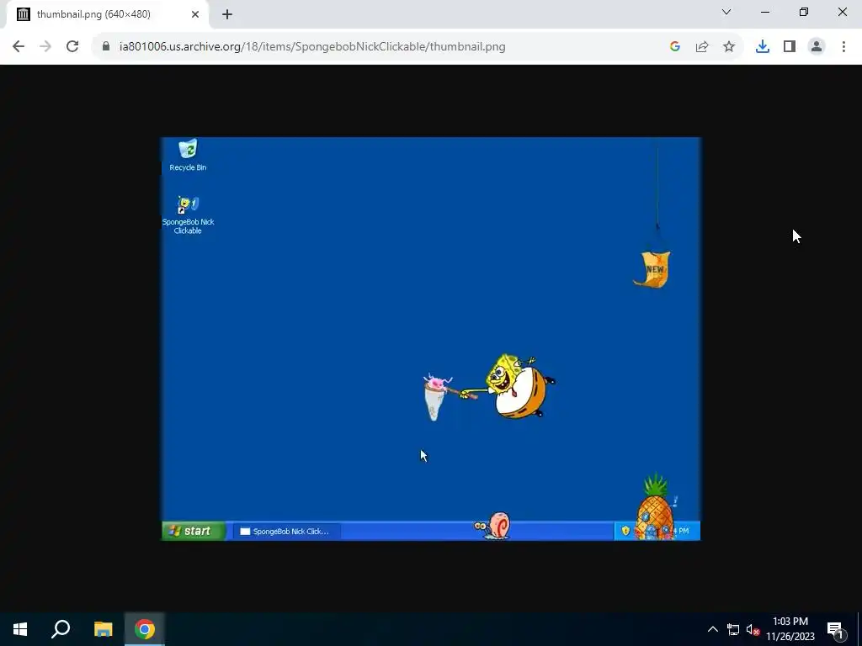
Task: Open a new tab
Action: 227,14
